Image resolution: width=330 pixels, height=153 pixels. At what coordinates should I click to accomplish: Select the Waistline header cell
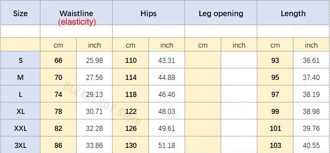click(x=76, y=14)
